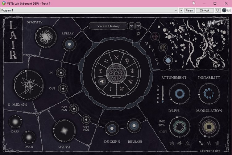Select the Z-shaped rune in the wheel

(100, 71)
